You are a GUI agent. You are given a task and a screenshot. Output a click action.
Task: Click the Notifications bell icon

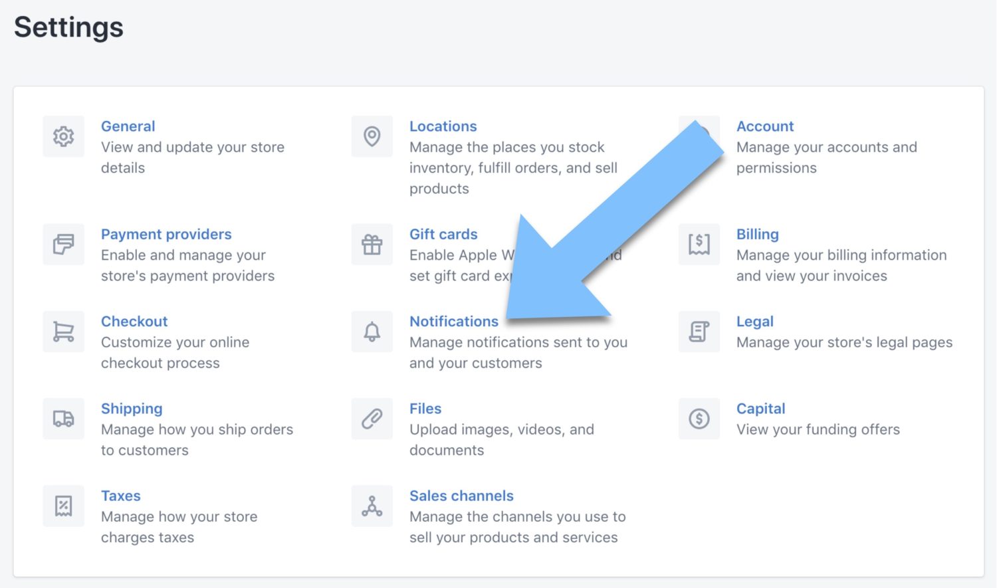(372, 332)
